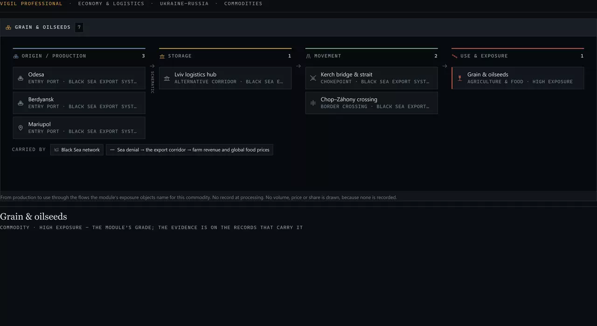This screenshot has height=326, width=597.
Task: Click the Grain & oilseeds page heading
Action: (x=34, y=216)
